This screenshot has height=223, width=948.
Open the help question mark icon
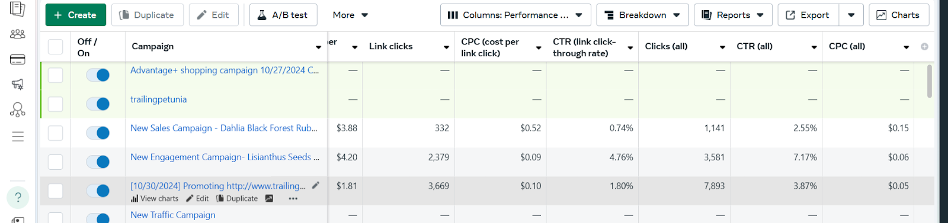18,198
